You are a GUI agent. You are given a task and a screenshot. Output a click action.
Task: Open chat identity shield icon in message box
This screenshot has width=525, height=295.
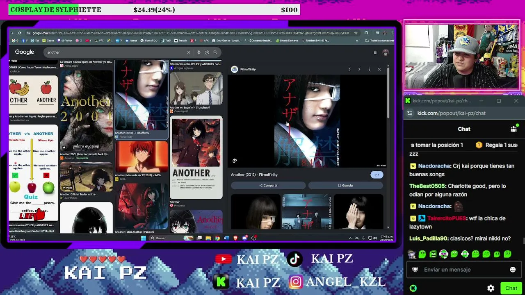click(x=415, y=270)
